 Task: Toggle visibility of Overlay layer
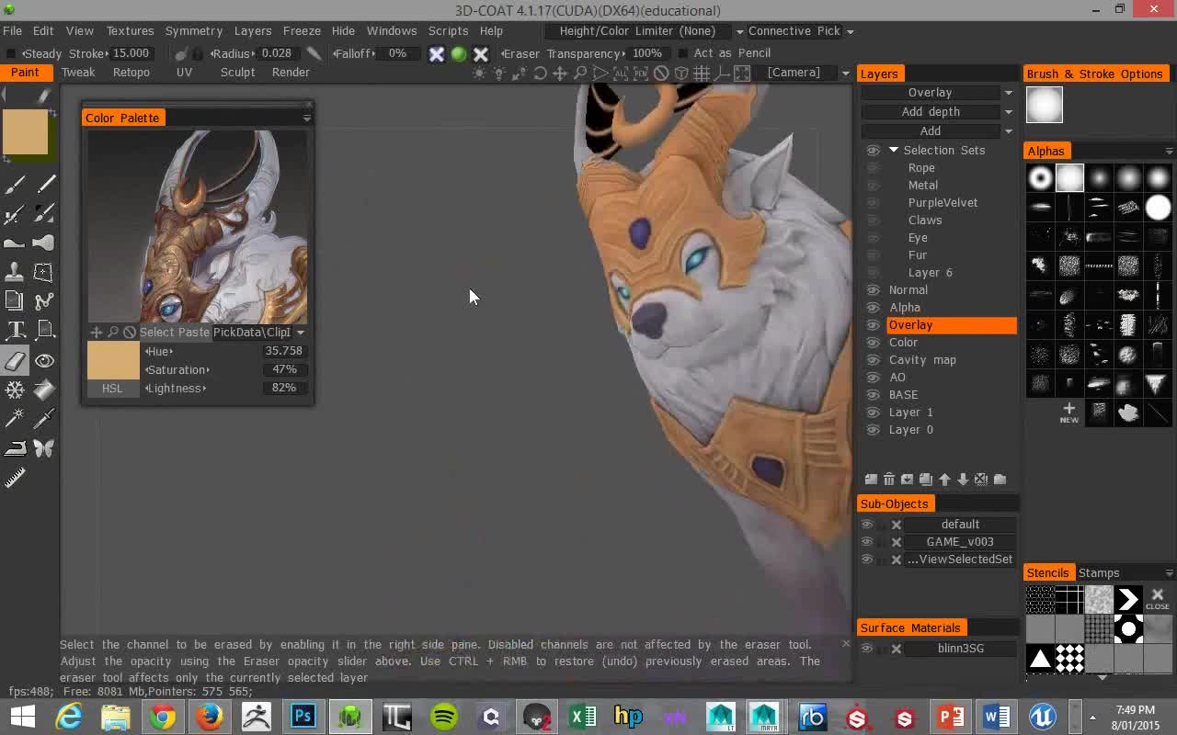[x=873, y=325]
